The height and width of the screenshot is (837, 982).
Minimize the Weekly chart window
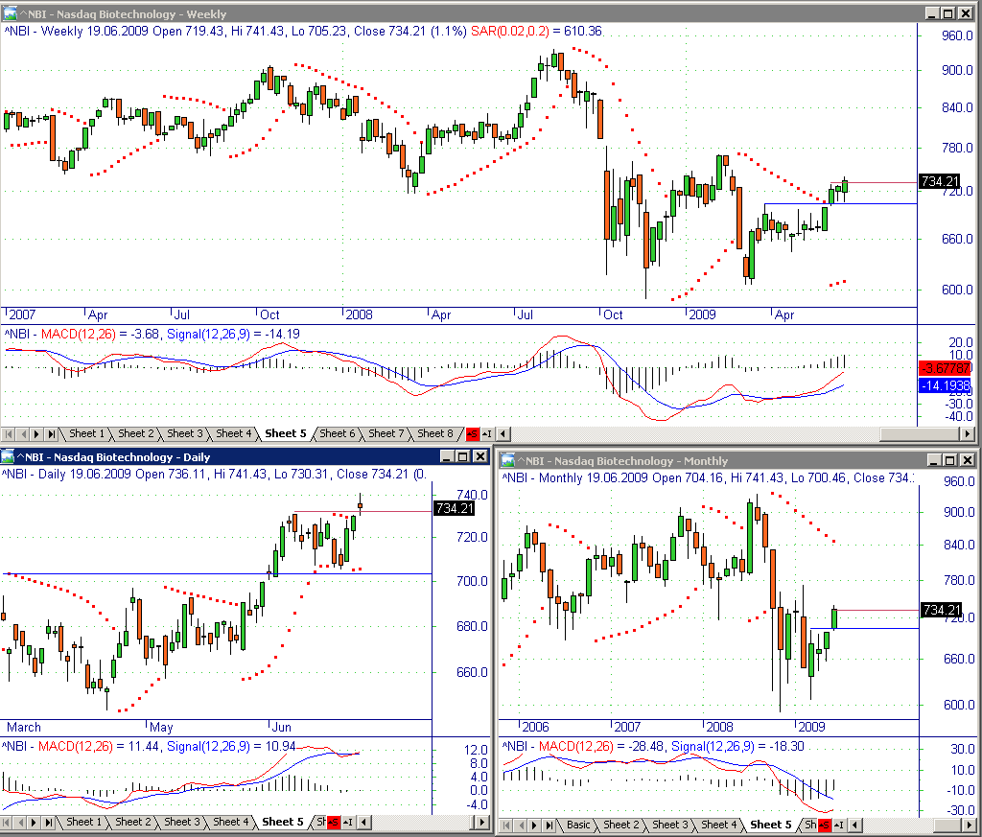932,13
